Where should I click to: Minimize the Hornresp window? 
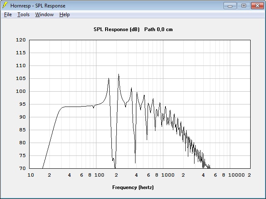(230, 6)
